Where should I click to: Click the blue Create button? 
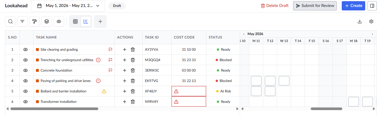(x=353, y=6)
